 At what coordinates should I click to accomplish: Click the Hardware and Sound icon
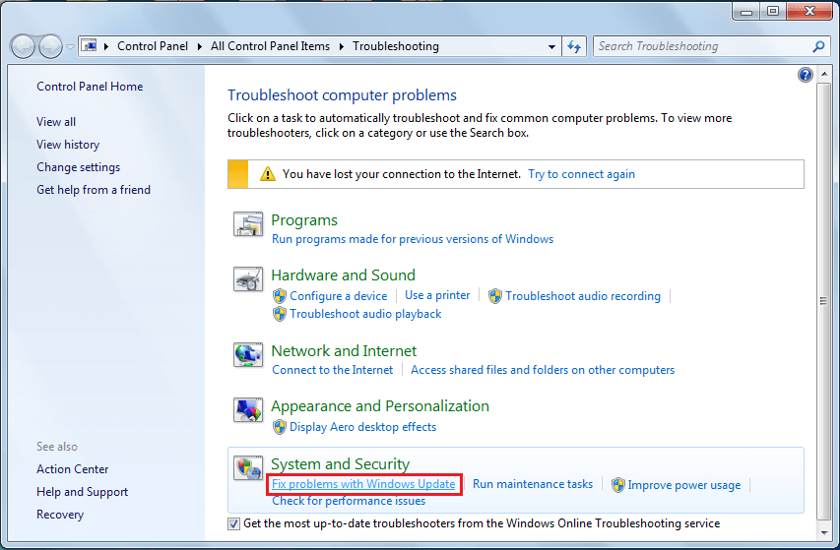(248, 280)
